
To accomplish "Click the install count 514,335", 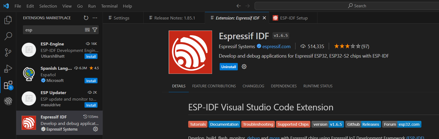I will pos(312,46).
